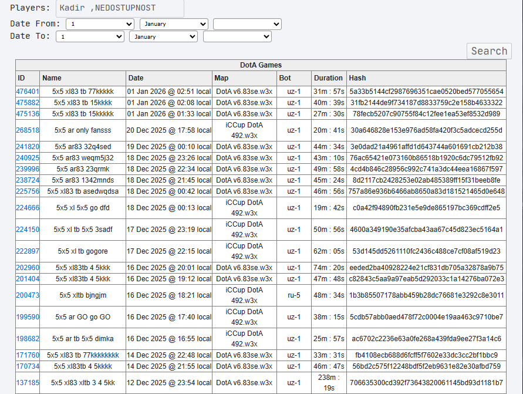Open game ID 238724 link
Image resolution: width=523 pixels, height=394 pixels.
tap(28, 180)
